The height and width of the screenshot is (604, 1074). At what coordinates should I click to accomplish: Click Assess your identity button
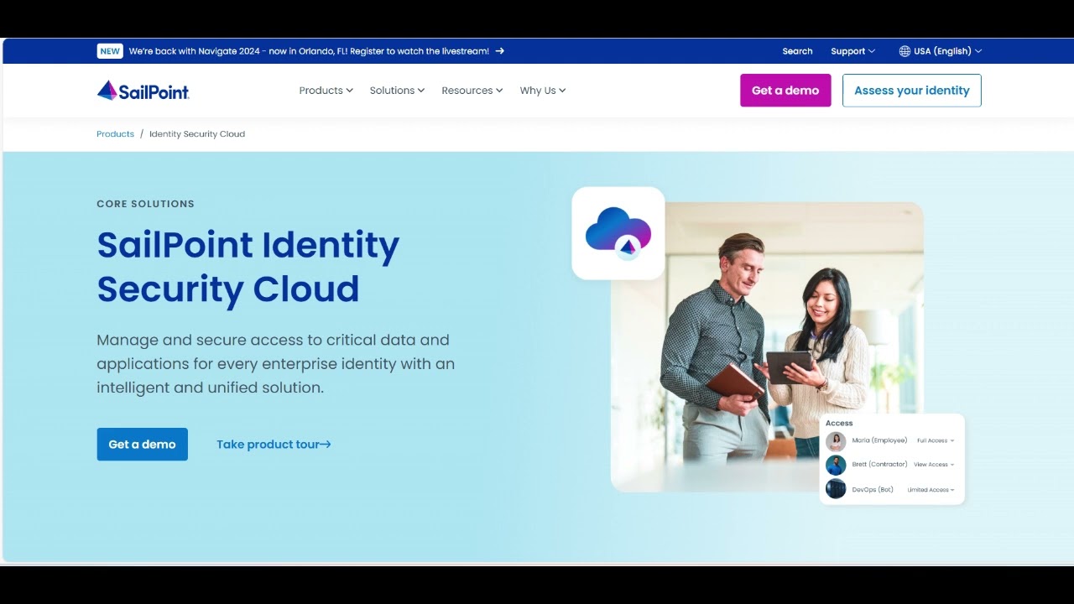click(x=912, y=91)
